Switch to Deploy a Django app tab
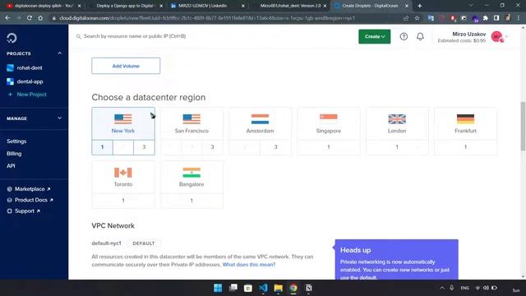Viewport: 526px width, 296px height. point(125,6)
